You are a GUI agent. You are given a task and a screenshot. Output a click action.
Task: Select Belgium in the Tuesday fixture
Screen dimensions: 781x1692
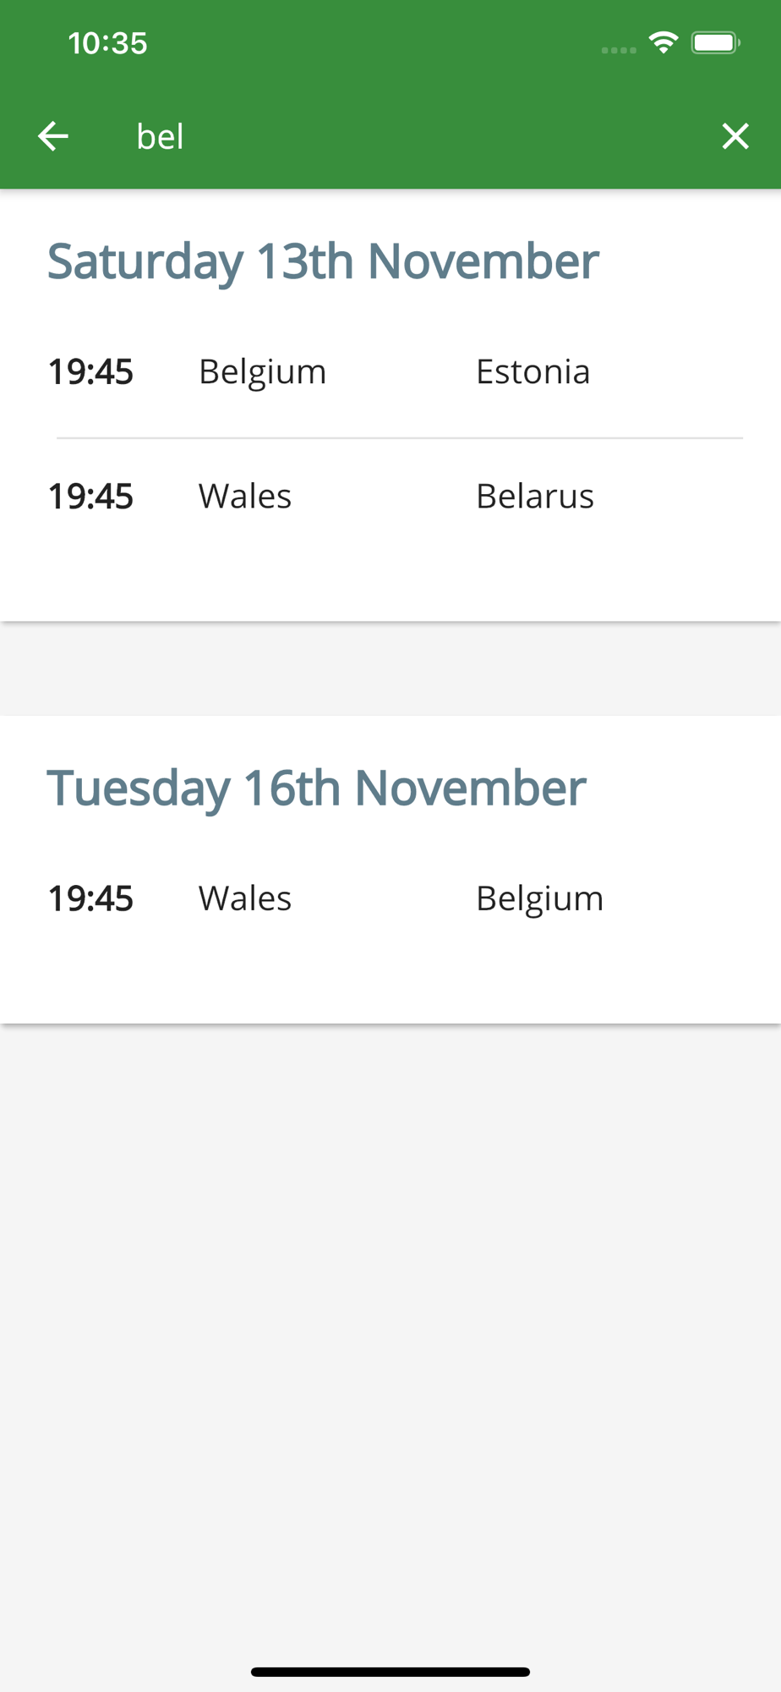540,899
